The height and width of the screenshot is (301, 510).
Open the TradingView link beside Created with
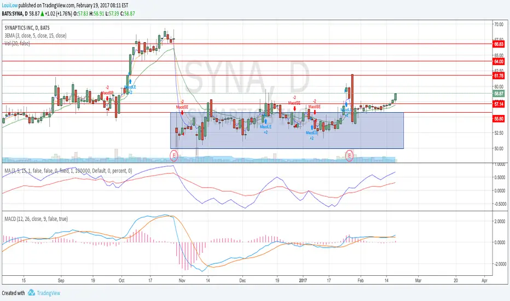(49, 293)
